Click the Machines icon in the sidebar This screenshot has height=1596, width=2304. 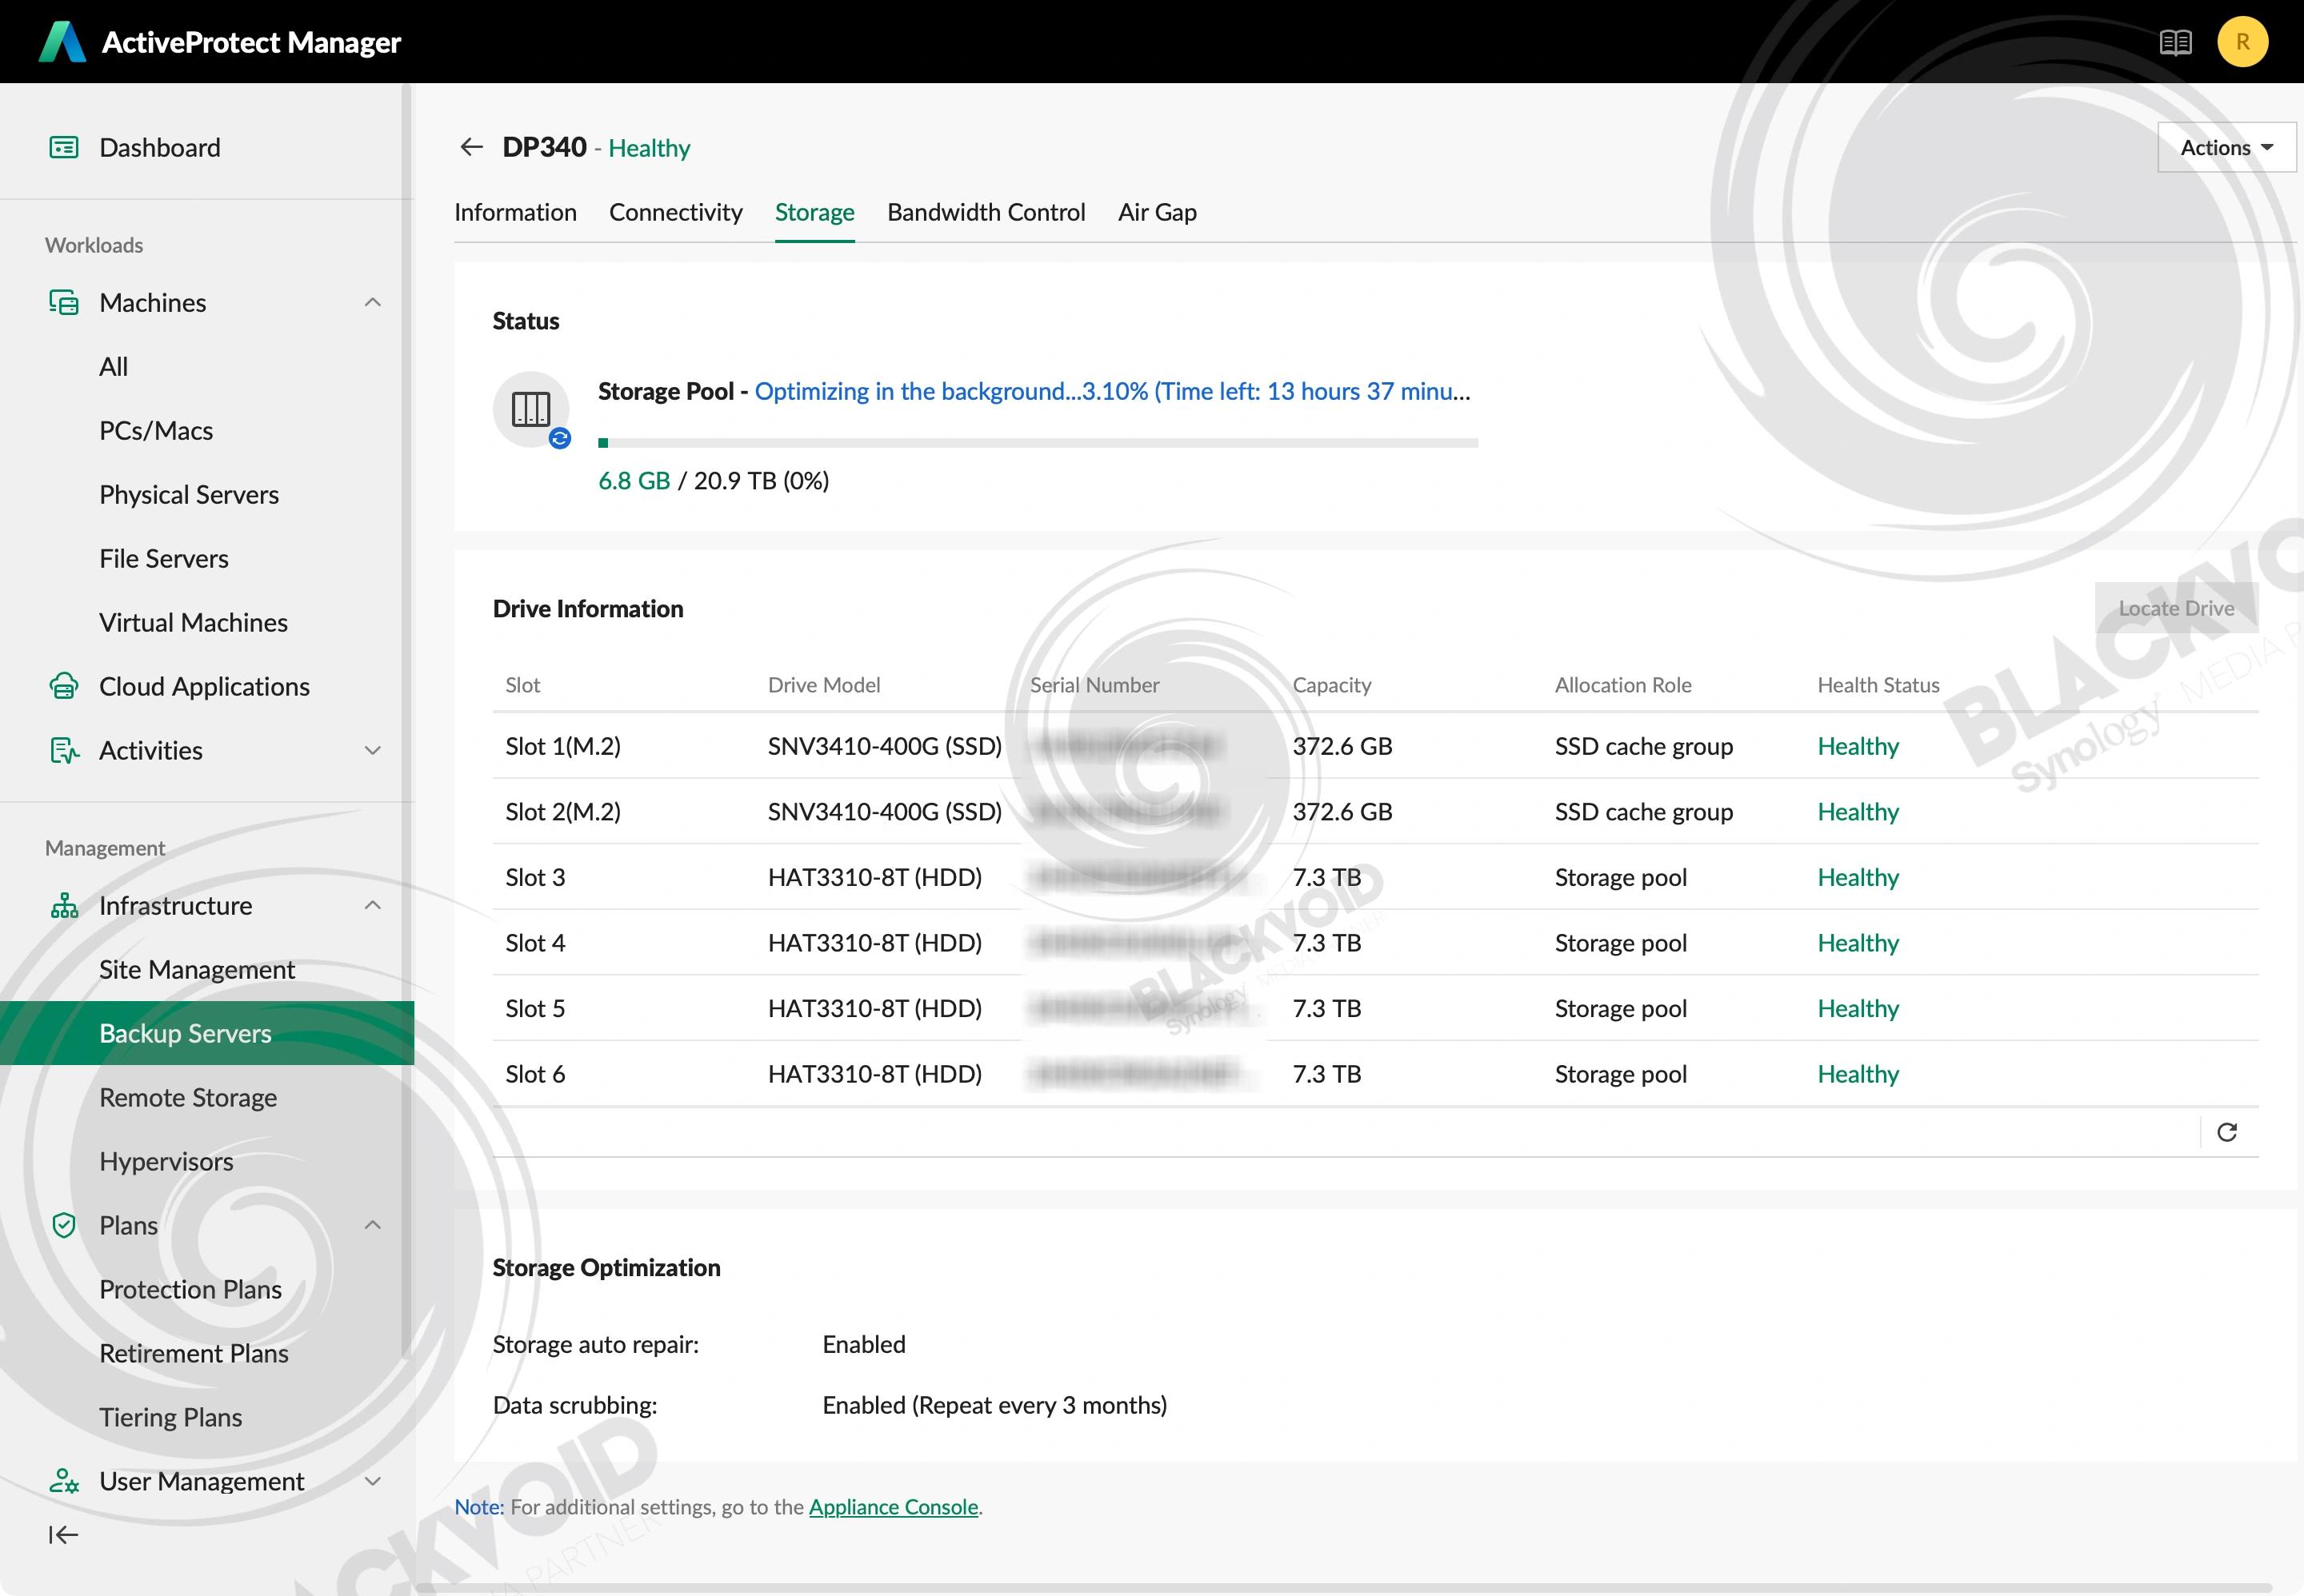(64, 303)
